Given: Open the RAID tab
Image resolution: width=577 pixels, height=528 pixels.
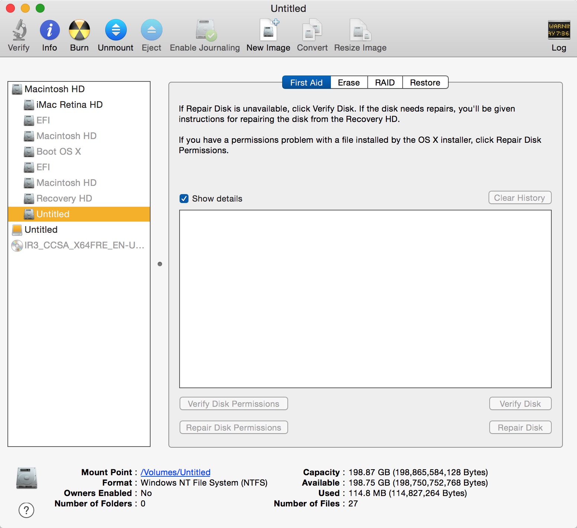Looking at the screenshot, I should [385, 83].
